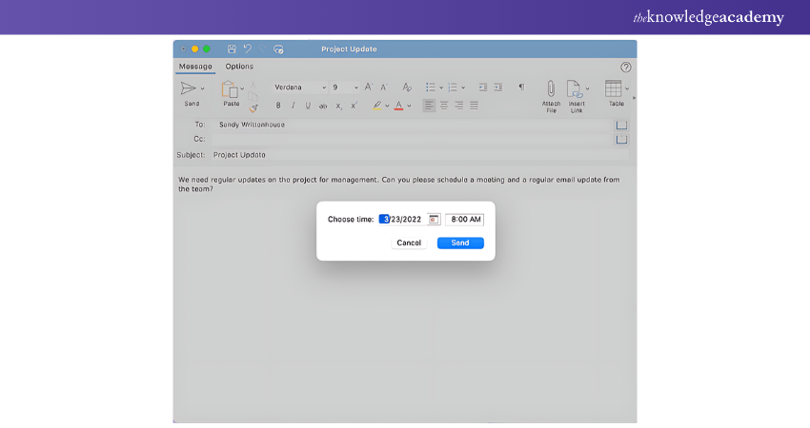This screenshot has height=428, width=810.
Task: Select the Message tab
Action: coord(195,67)
